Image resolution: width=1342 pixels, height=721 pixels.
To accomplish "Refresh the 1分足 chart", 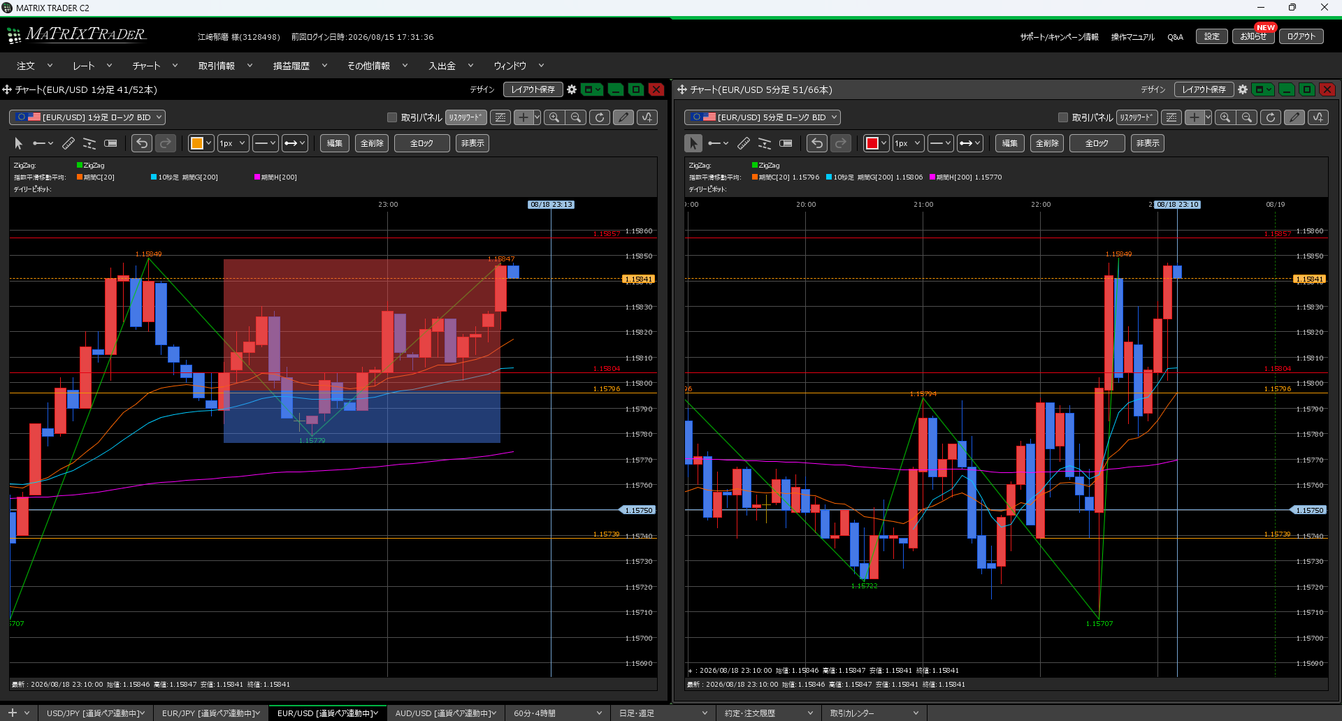I will pos(600,117).
